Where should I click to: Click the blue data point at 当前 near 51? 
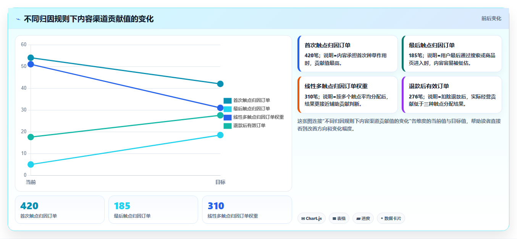pyautogui.click(x=31, y=64)
